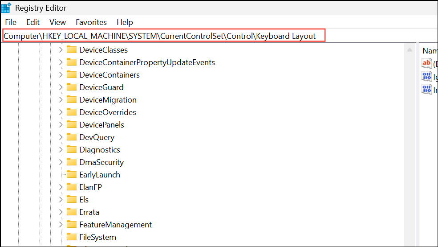
Task: Click the Registry Editor app icon
Action: click(6, 8)
